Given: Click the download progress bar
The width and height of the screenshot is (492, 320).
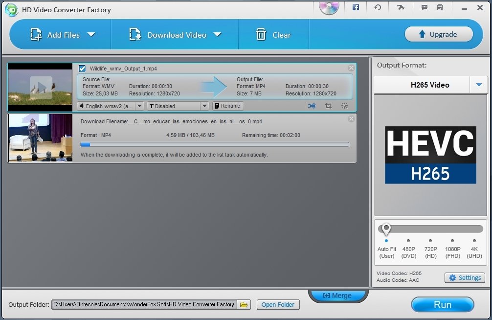Looking at the screenshot, I should point(215,144).
